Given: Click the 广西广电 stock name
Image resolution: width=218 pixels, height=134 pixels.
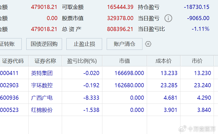Looking at the screenshot, I should [42, 98].
